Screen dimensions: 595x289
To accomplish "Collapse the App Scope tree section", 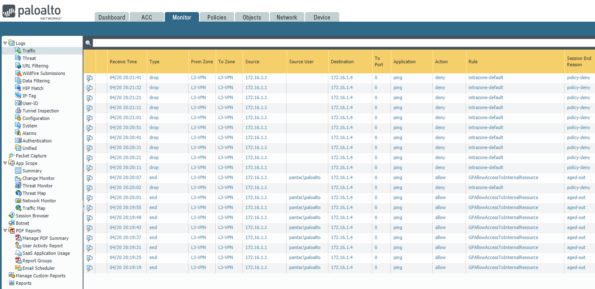I will [5, 163].
